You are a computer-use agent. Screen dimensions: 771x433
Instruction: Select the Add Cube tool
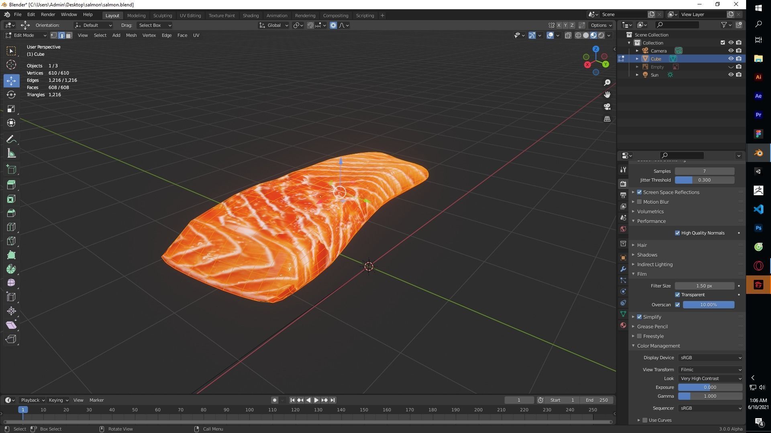11,170
